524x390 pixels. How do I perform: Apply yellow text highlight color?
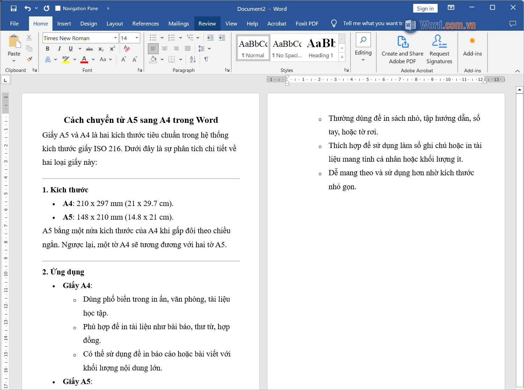pos(66,59)
